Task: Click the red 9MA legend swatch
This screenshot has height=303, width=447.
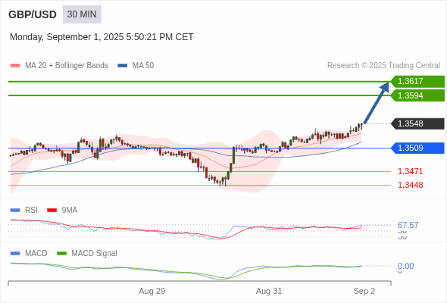Action: (x=52, y=211)
